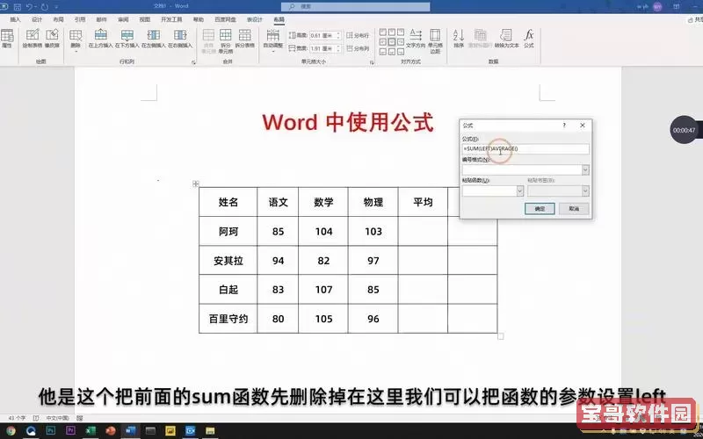Click Insert Below (在下方插入)
This screenshot has height=439, width=703.
127,39
